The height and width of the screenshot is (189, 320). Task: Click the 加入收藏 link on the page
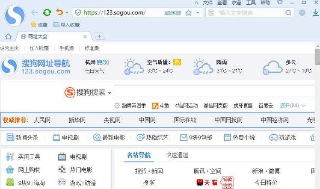coord(39,48)
